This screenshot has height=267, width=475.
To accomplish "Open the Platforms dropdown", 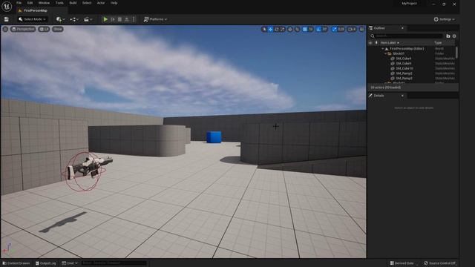I will click(x=155, y=19).
